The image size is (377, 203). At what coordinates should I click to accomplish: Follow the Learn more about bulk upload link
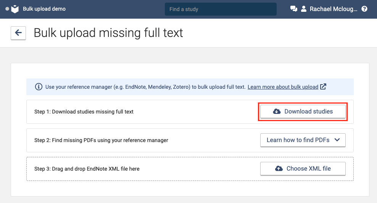(283, 87)
